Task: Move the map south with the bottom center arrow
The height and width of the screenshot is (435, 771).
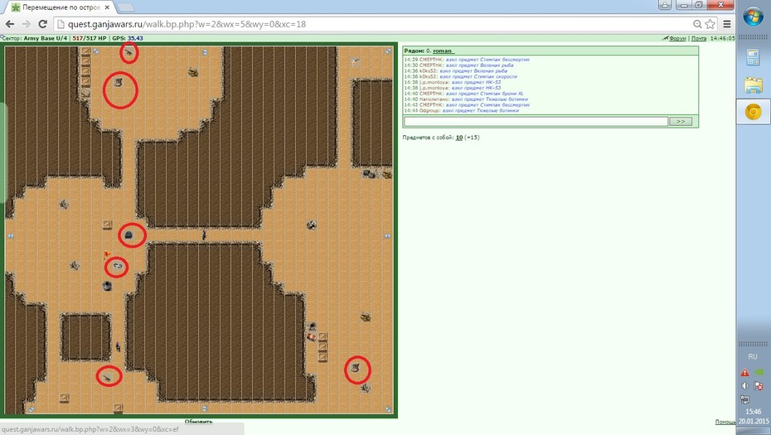Action: (x=205, y=408)
